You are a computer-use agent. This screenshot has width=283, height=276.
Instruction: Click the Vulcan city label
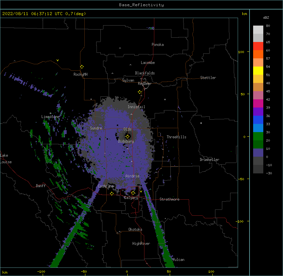(x=178, y=260)
